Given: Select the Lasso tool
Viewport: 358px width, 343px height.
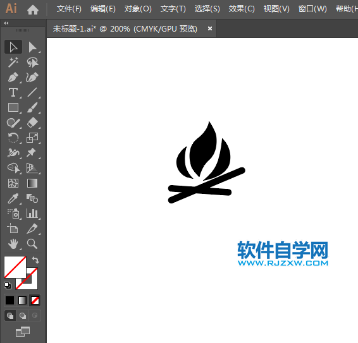Looking at the screenshot, I should 32,63.
